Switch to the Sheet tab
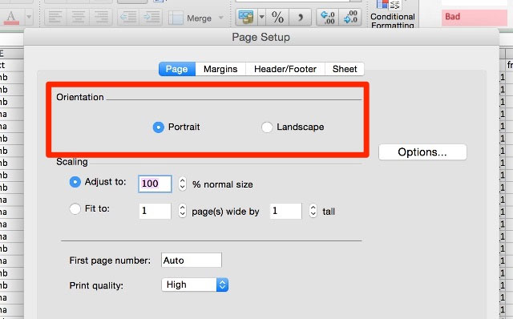 [x=345, y=69]
